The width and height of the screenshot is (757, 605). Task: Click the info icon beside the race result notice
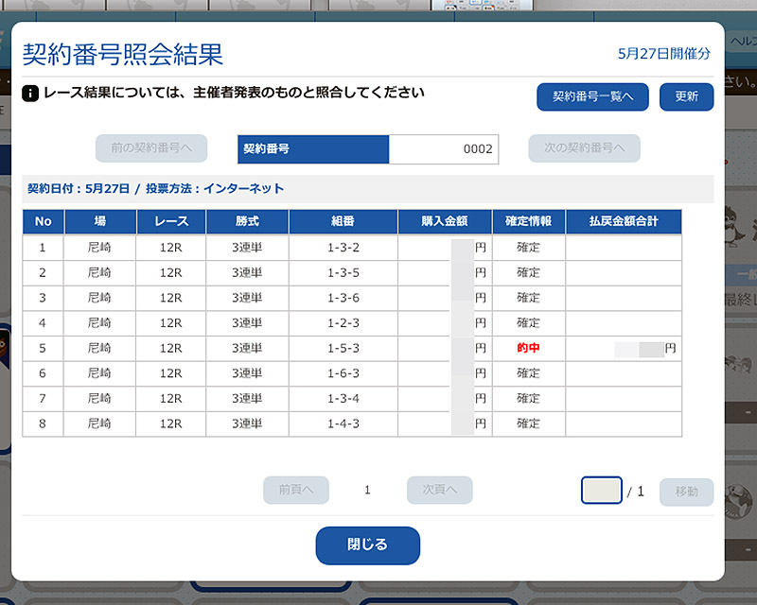[30, 94]
